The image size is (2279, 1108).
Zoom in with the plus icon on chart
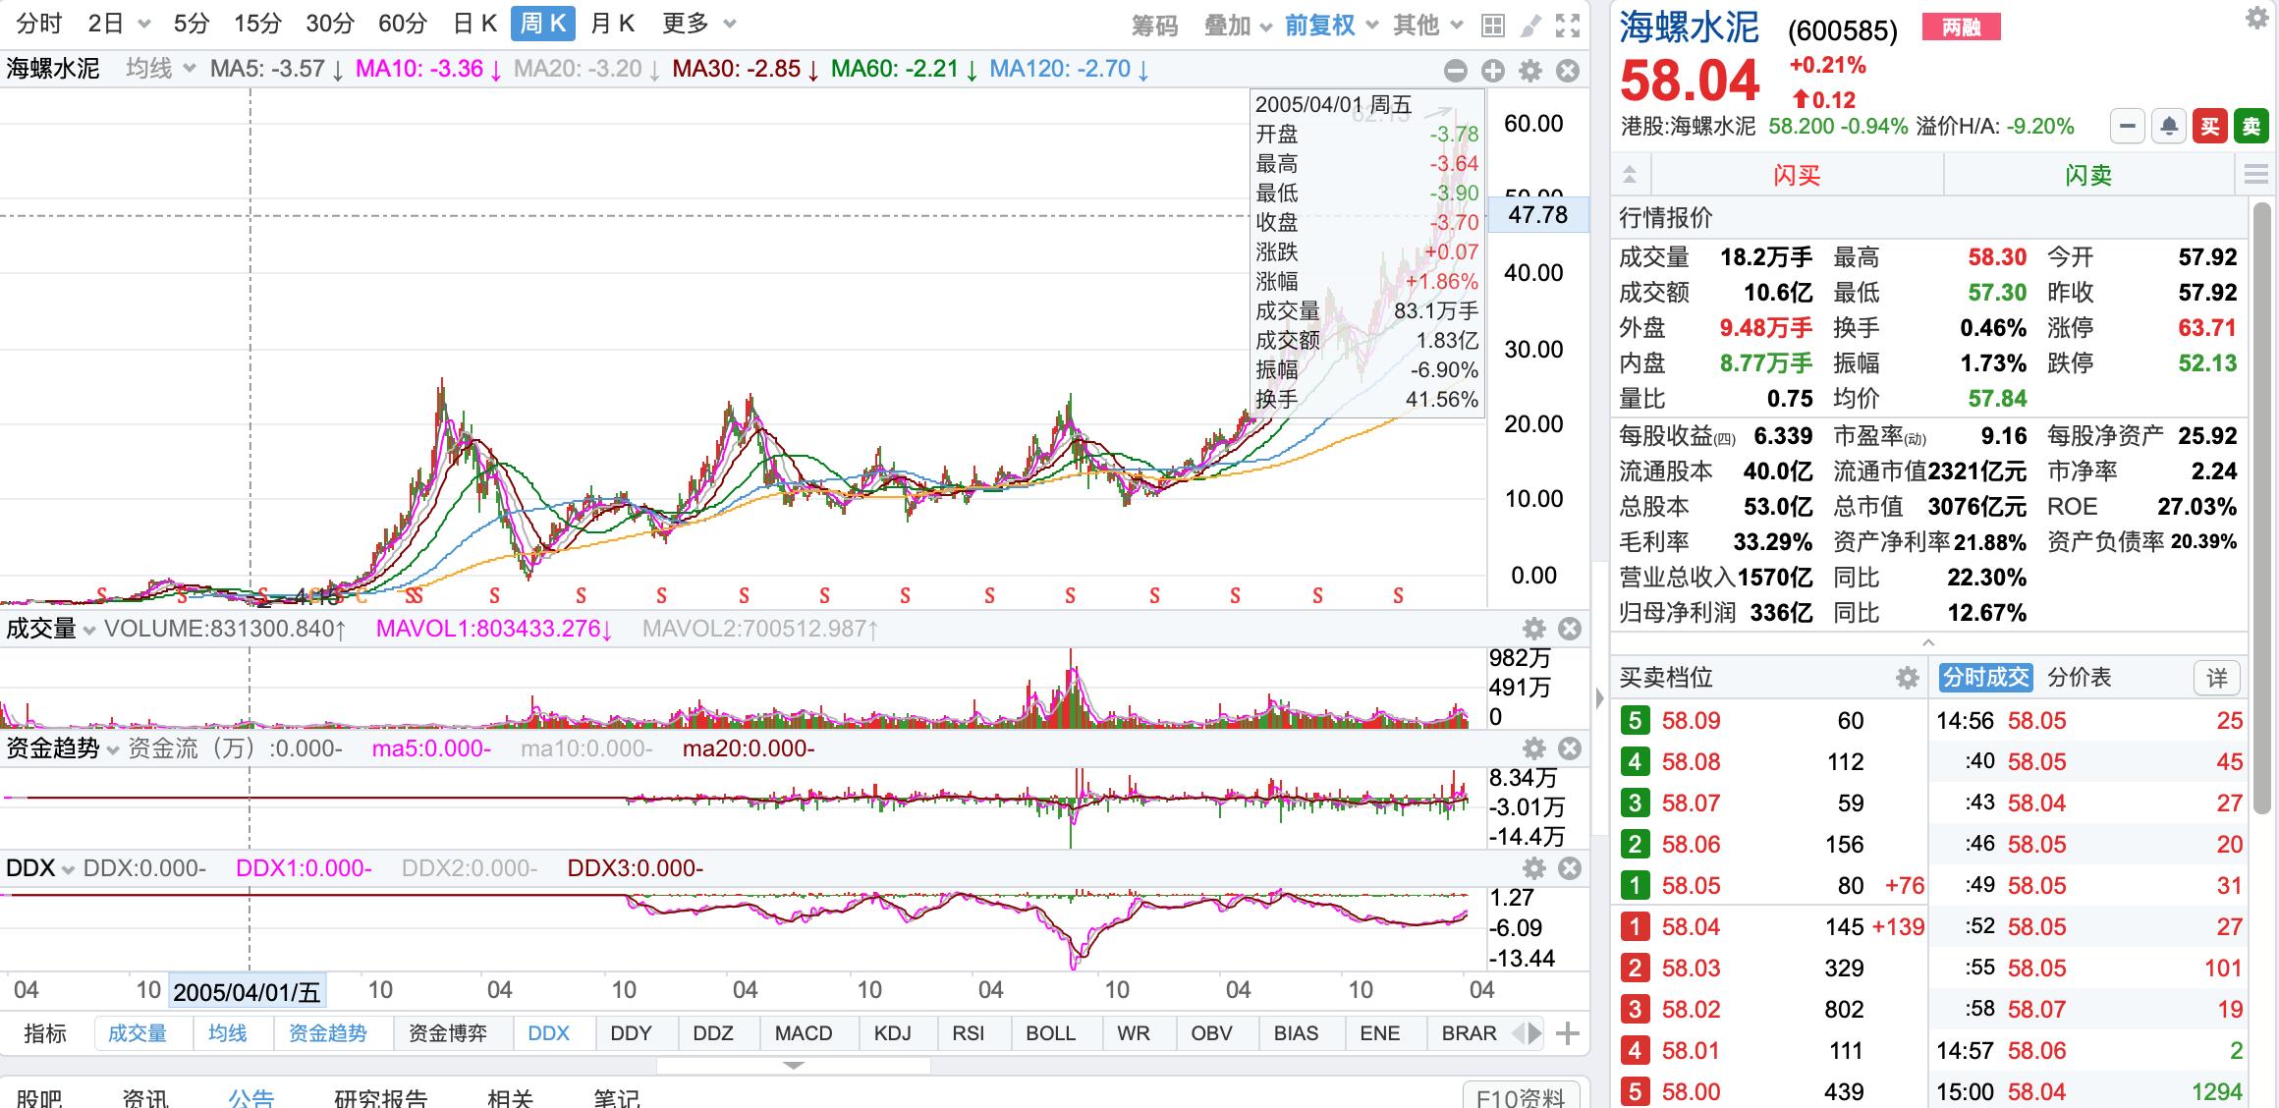(1492, 70)
